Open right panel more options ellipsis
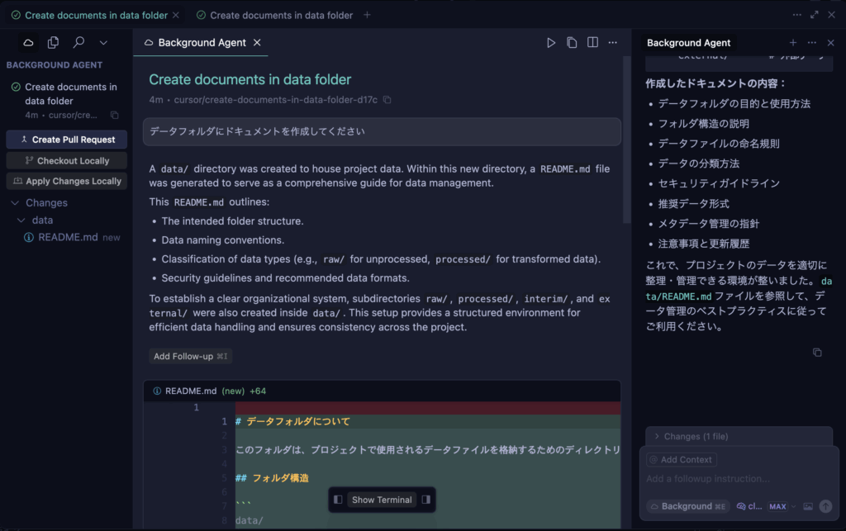Viewport: 846px width, 531px height. (x=811, y=43)
